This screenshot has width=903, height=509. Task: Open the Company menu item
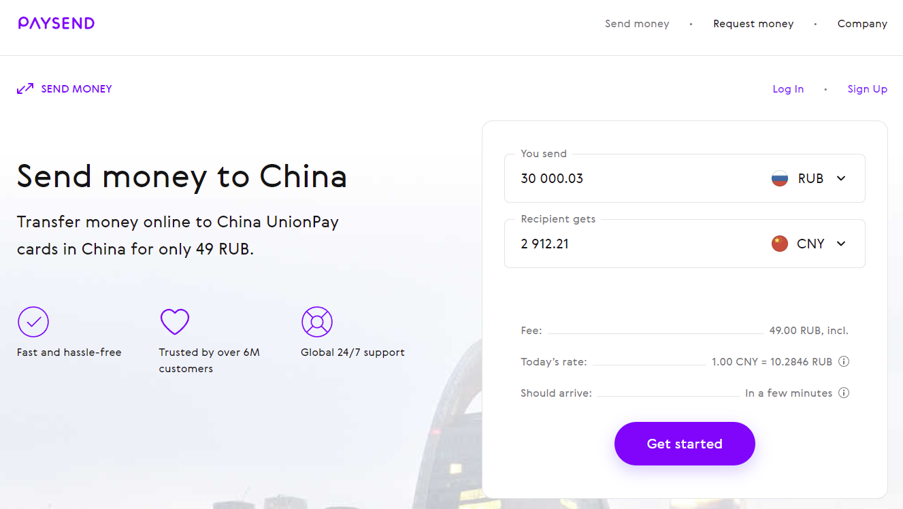click(x=862, y=24)
